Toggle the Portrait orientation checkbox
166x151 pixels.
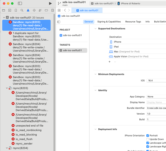pyautogui.click(x=148, y=136)
